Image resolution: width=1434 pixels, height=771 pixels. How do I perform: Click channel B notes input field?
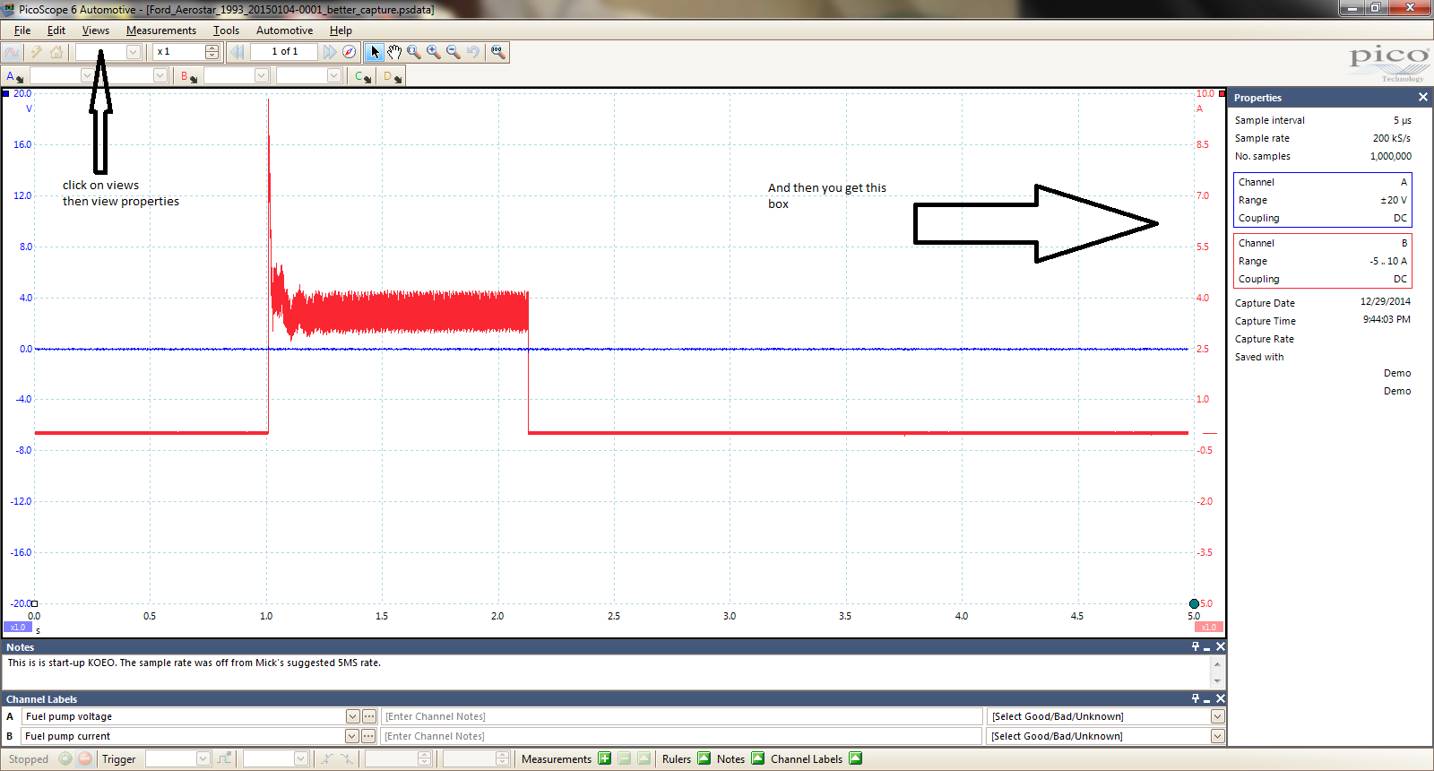click(682, 736)
